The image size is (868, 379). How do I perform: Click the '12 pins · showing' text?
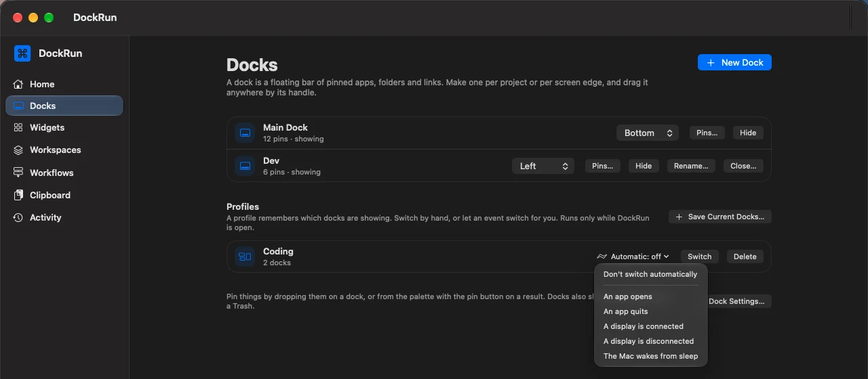click(294, 139)
